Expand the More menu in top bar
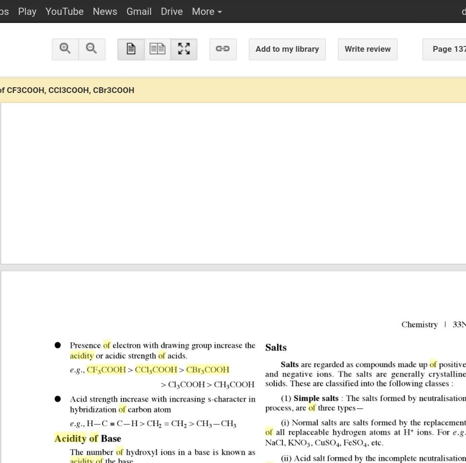This screenshot has width=466, height=463. [207, 12]
